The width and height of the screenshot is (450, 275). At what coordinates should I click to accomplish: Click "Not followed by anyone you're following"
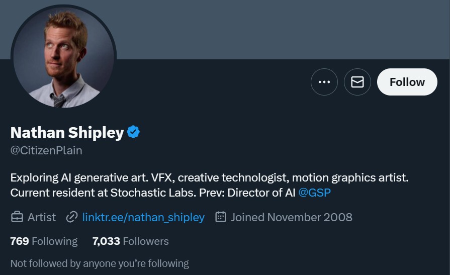pos(100,263)
